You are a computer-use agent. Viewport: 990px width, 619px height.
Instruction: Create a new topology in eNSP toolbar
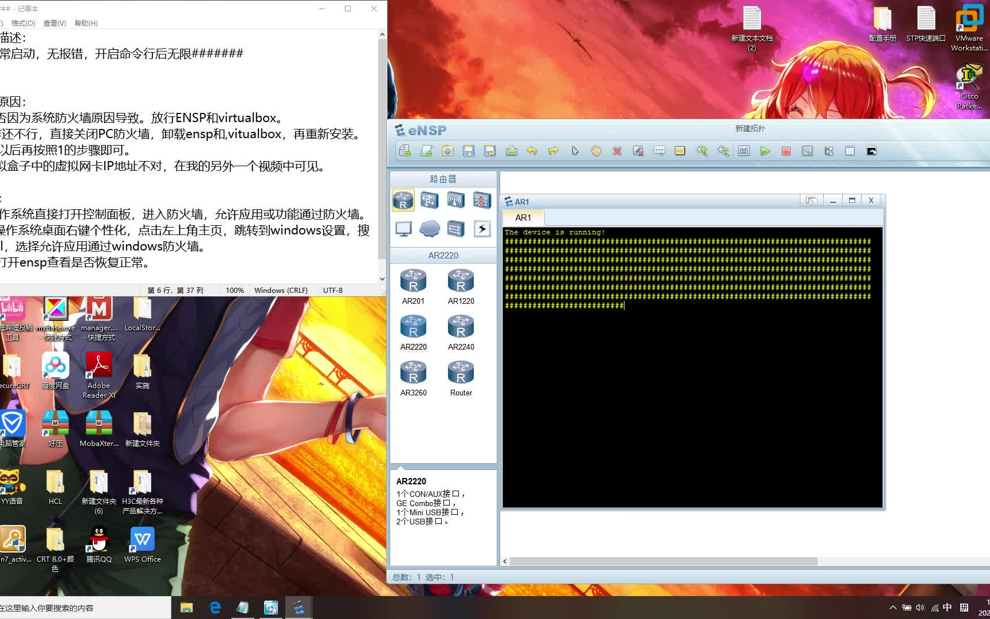click(x=405, y=151)
